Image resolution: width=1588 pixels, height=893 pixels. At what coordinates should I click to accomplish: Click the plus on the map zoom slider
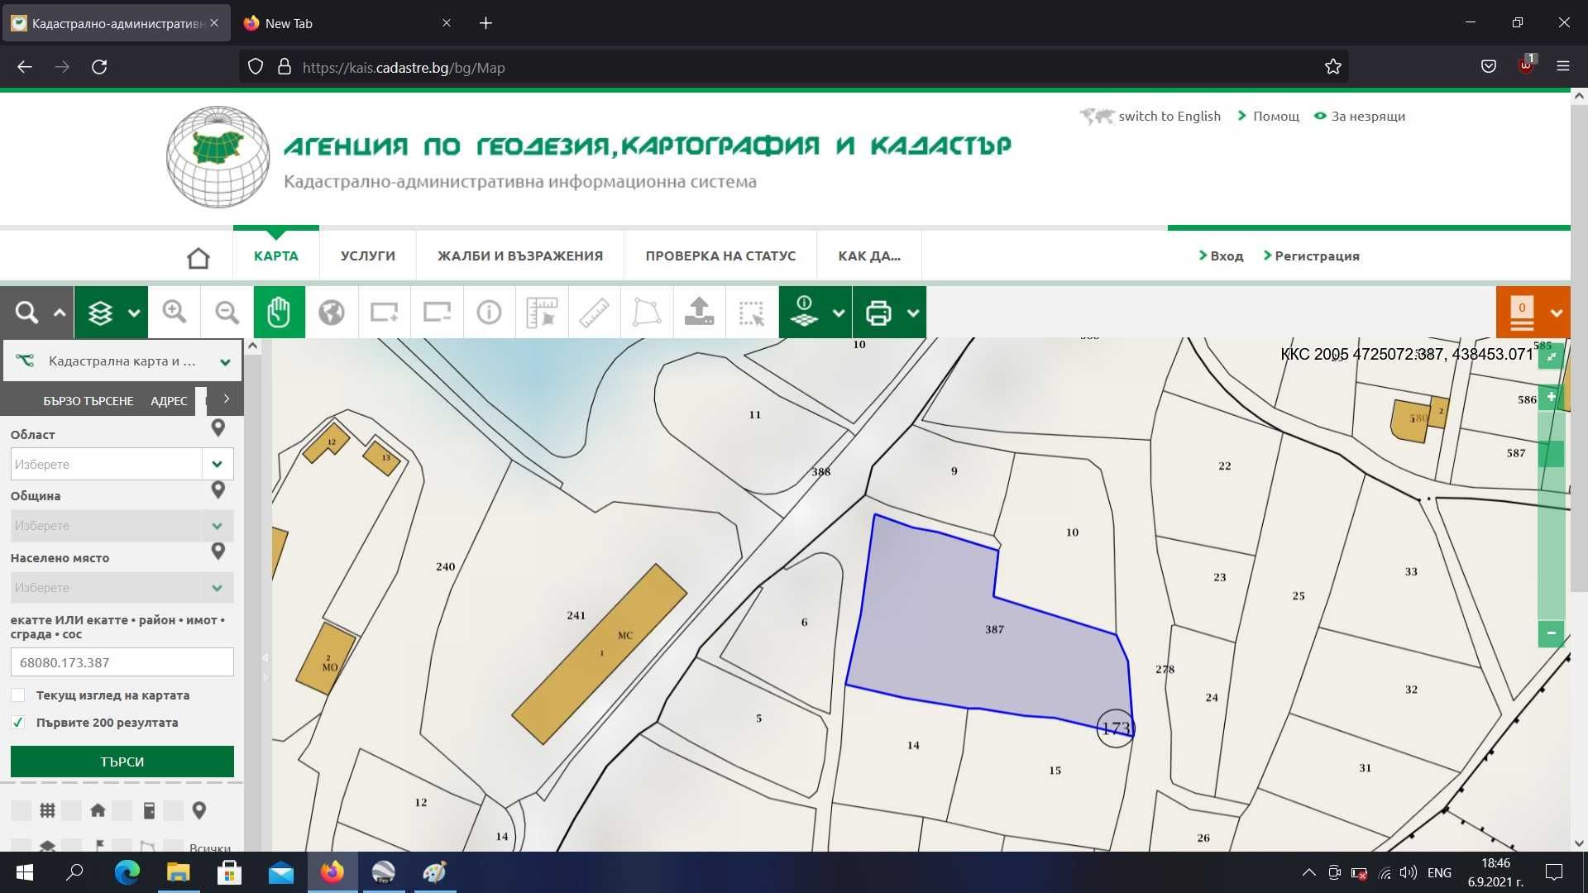pos(1552,397)
